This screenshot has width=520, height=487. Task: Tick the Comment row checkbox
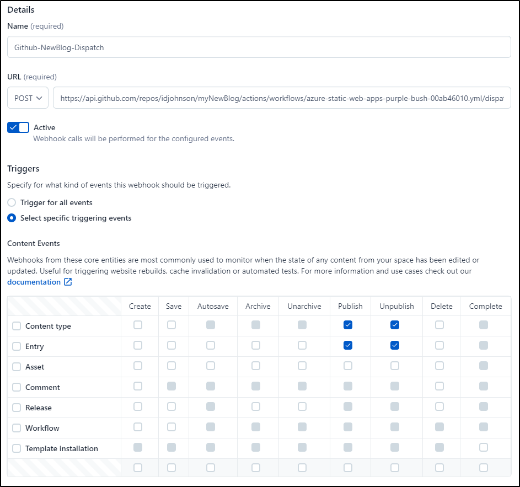click(x=17, y=387)
